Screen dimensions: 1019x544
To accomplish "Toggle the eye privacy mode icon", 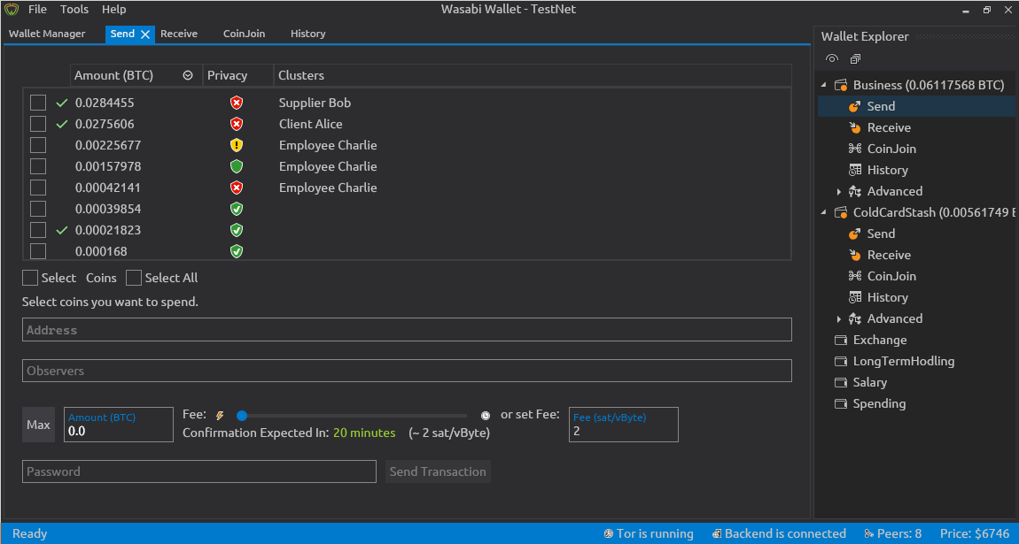I will click(x=832, y=58).
